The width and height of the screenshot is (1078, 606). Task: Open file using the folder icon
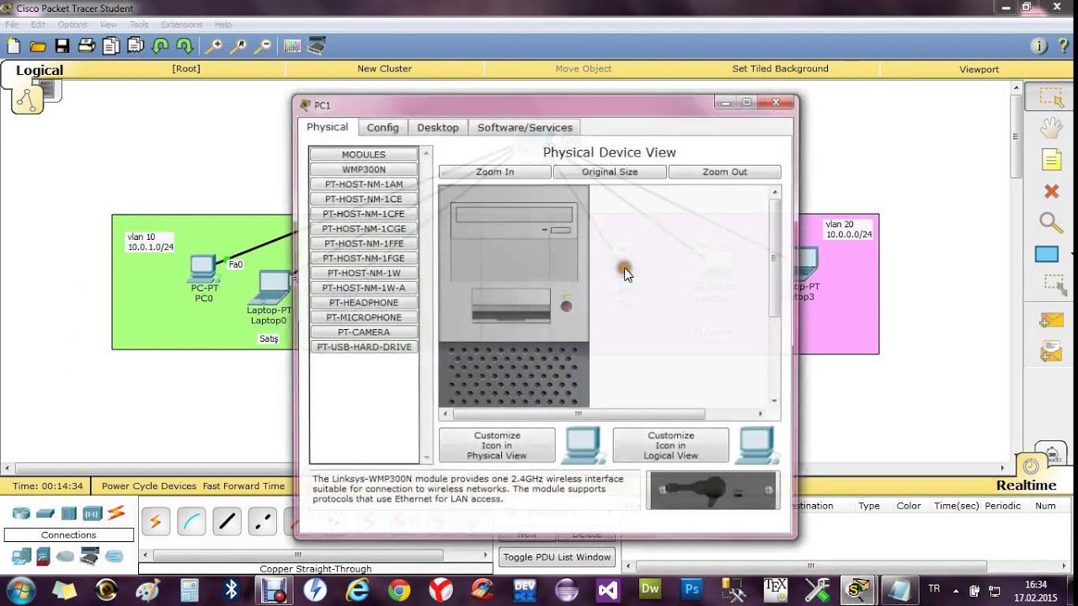[38, 46]
